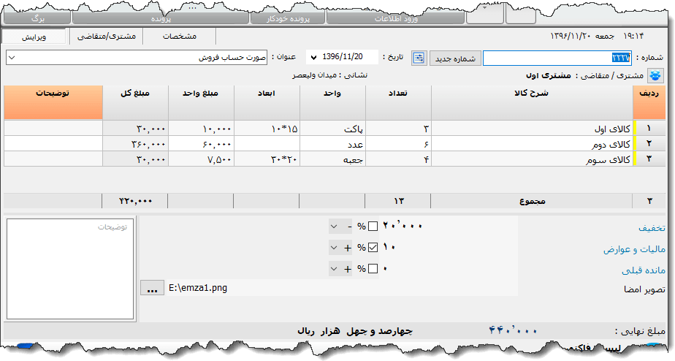Click the discount value ۲۰٬۰۰۰
The width and height of the screenshot is (675, 361).
pyautogui.click(x=403, y=226)
